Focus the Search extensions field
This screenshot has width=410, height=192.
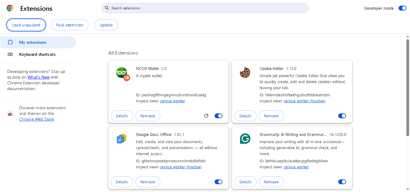[x=205, y=8]
